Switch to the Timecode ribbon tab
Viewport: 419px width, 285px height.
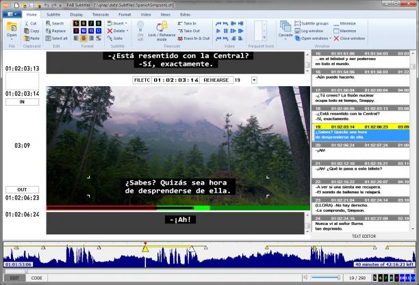click(x=101, y=14)
